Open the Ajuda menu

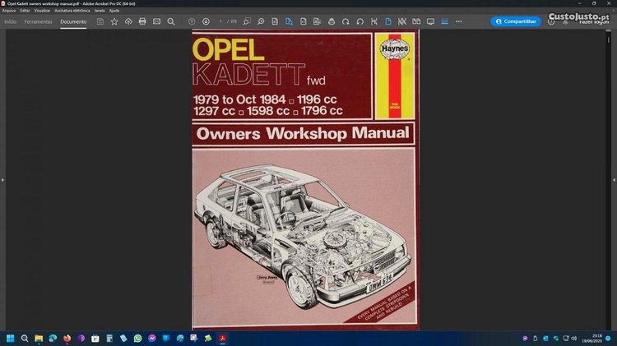pyautogui.click(x=114, y=11)
